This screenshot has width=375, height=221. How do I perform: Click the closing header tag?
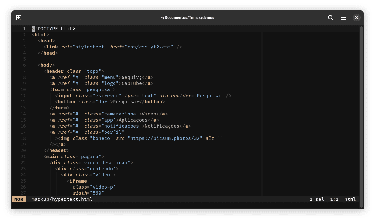click(56, 151)
